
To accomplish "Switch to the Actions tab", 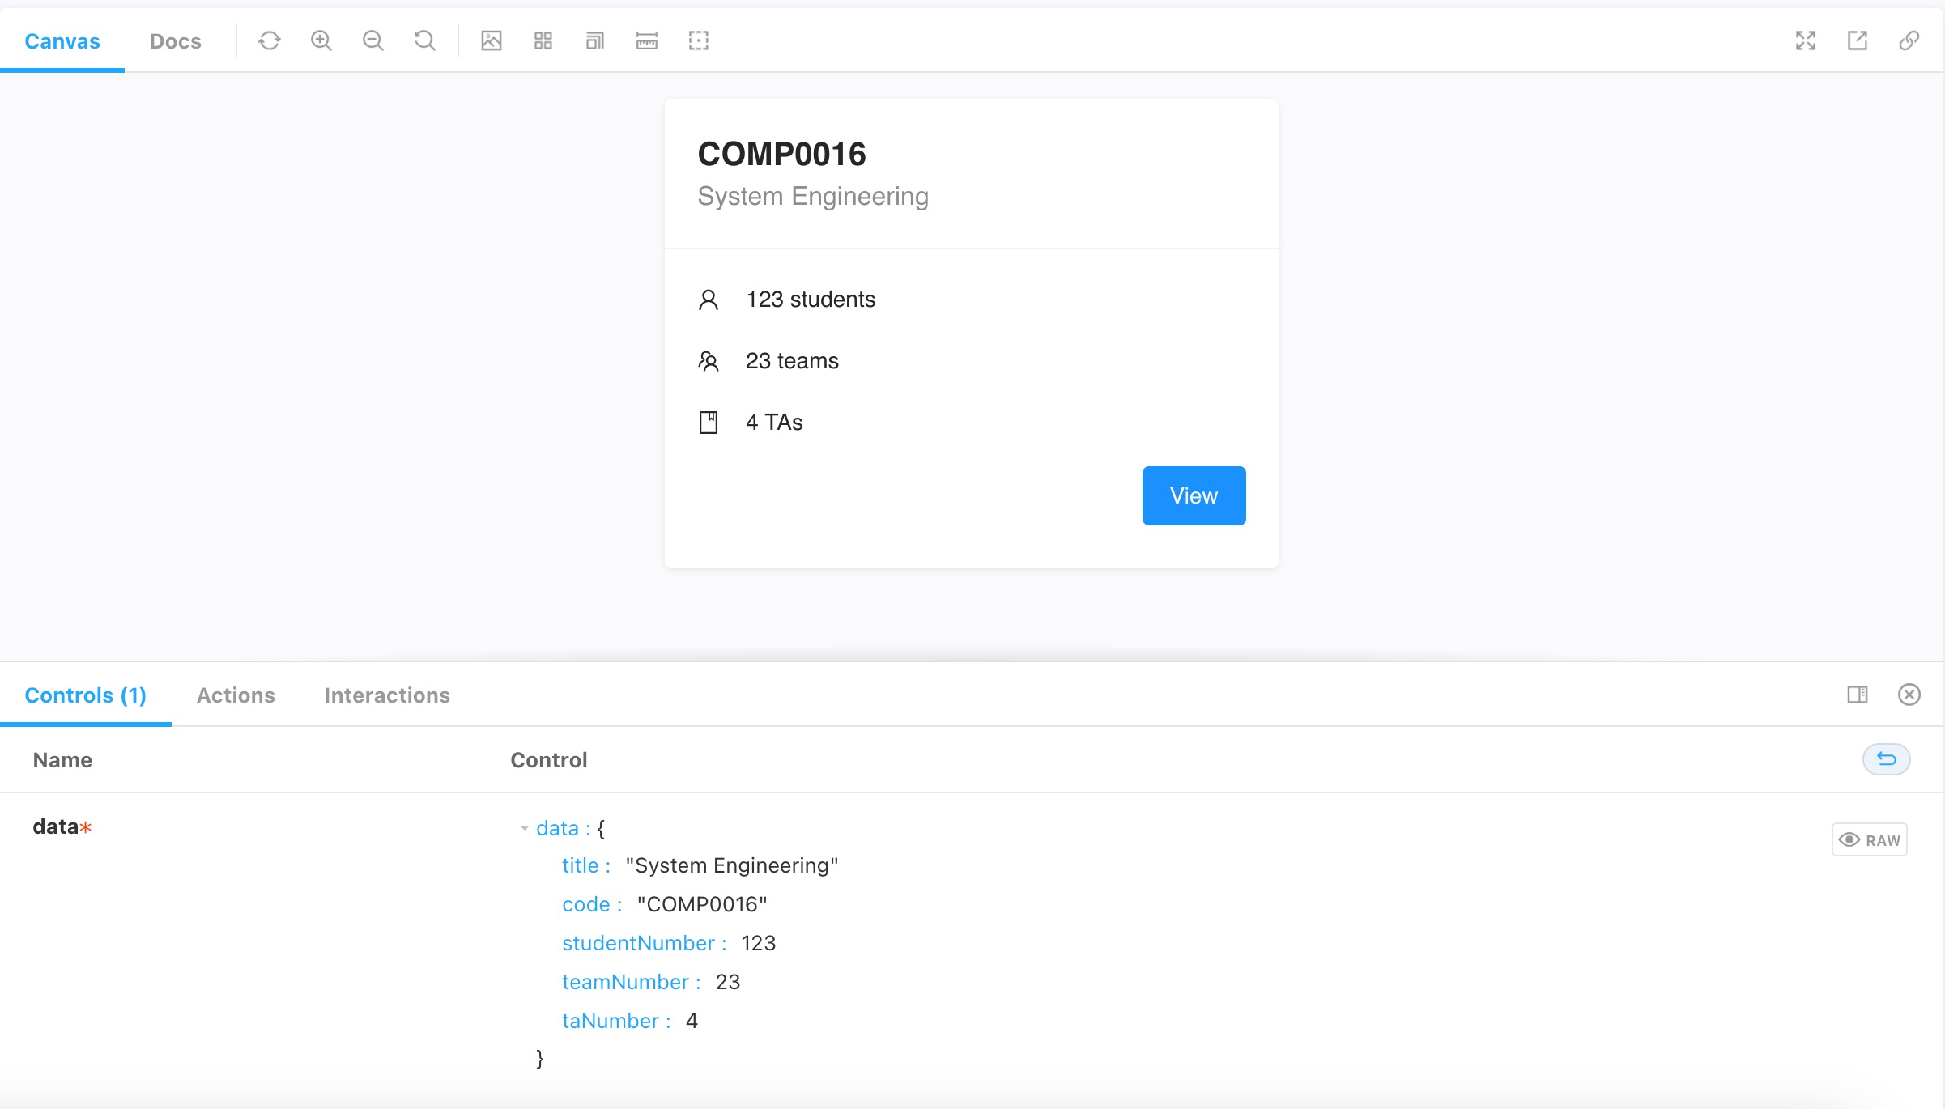I will pos(236,695).
